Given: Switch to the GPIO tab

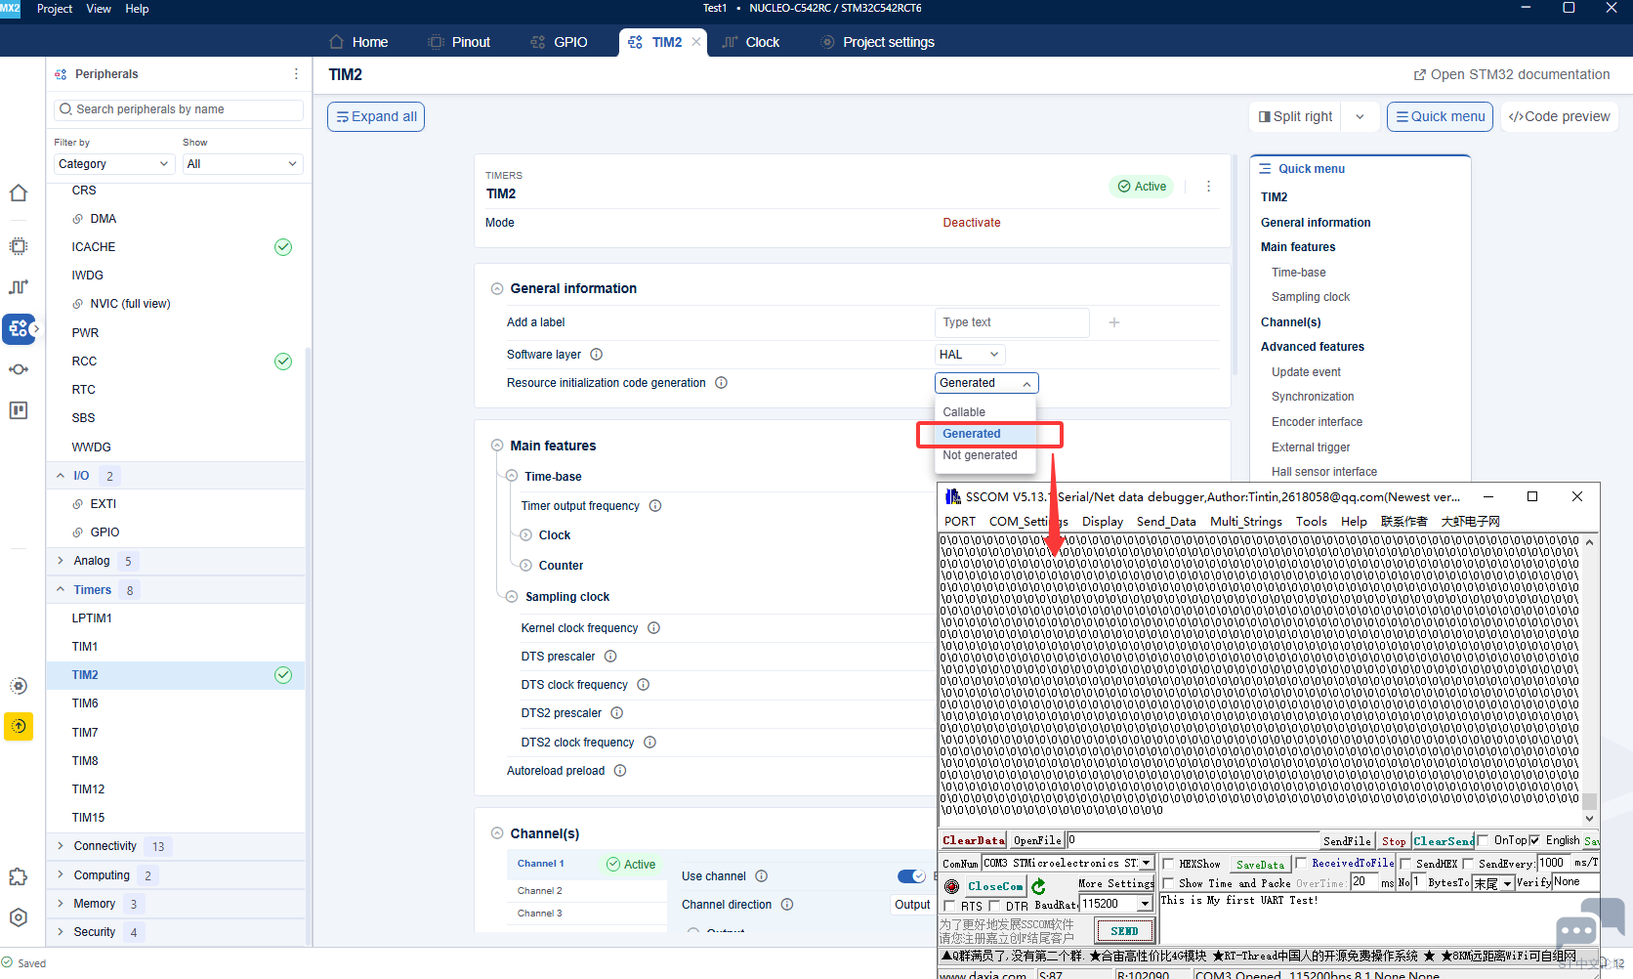Looking at the screenshot, I should tap(560, 42).
